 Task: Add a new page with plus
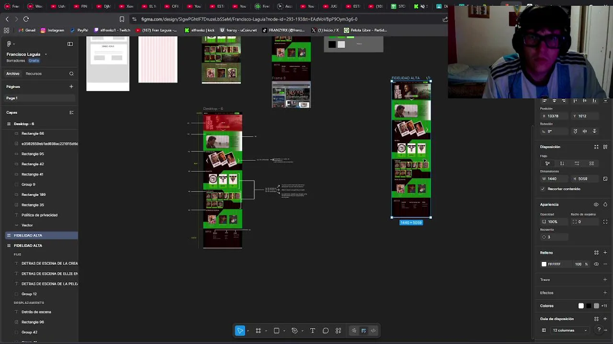71,86
